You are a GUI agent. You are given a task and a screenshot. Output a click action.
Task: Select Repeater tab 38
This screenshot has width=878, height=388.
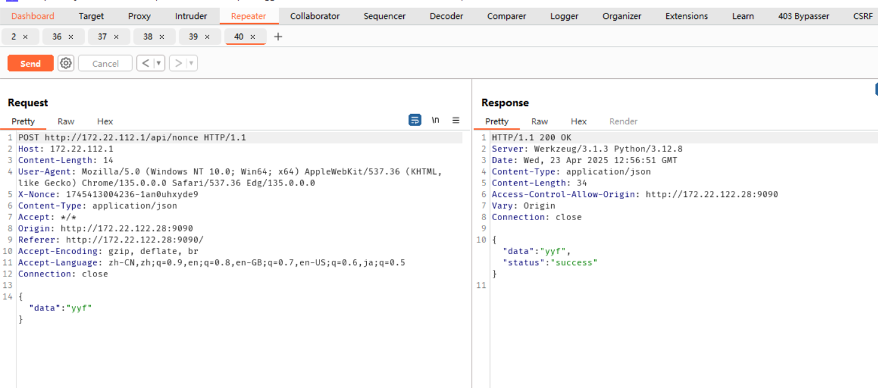[148, 37]
